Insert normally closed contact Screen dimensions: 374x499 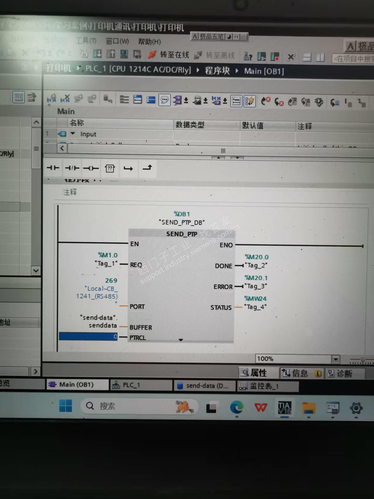click(x=72, y=168)
